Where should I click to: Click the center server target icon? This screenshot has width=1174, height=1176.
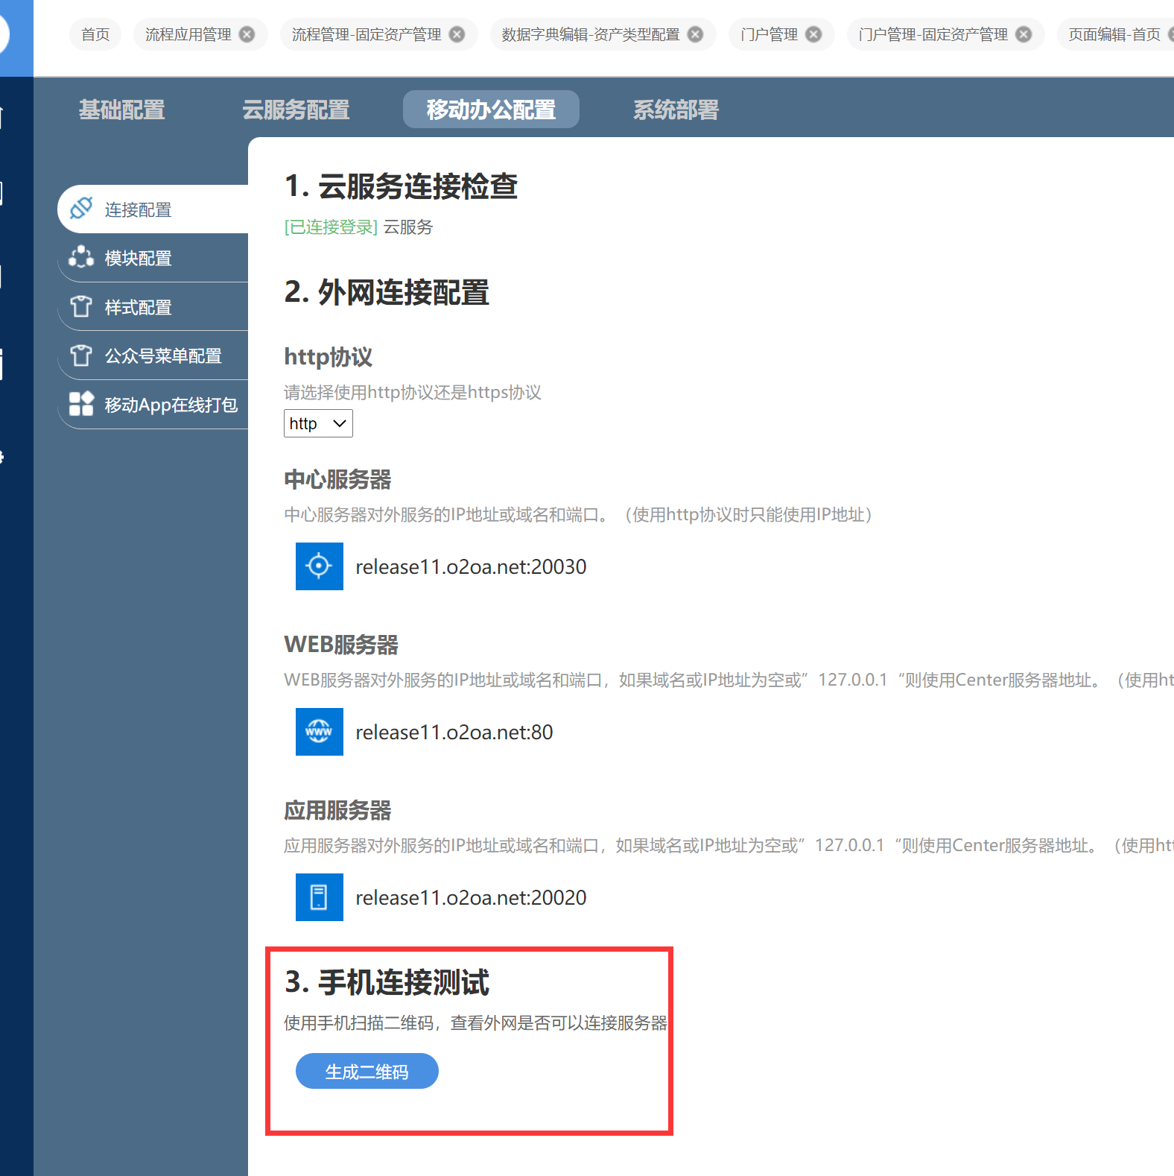pyautogui.click(x=320, y=566)
